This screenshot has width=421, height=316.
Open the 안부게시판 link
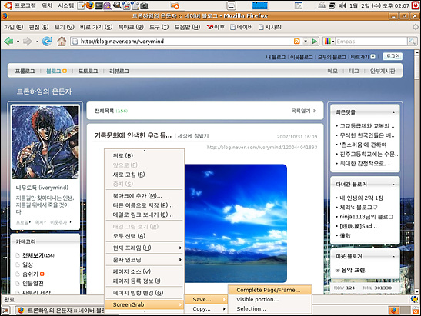point(383,71)
